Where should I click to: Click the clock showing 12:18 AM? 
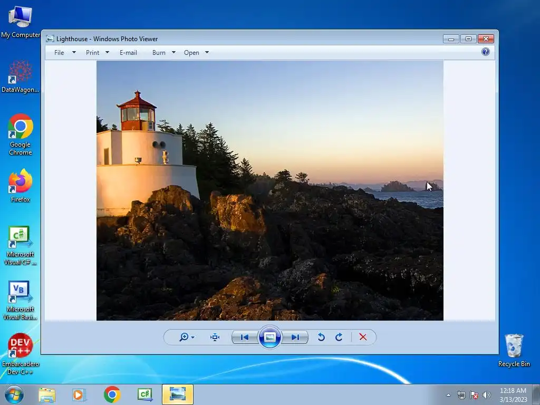pos(513,395)
